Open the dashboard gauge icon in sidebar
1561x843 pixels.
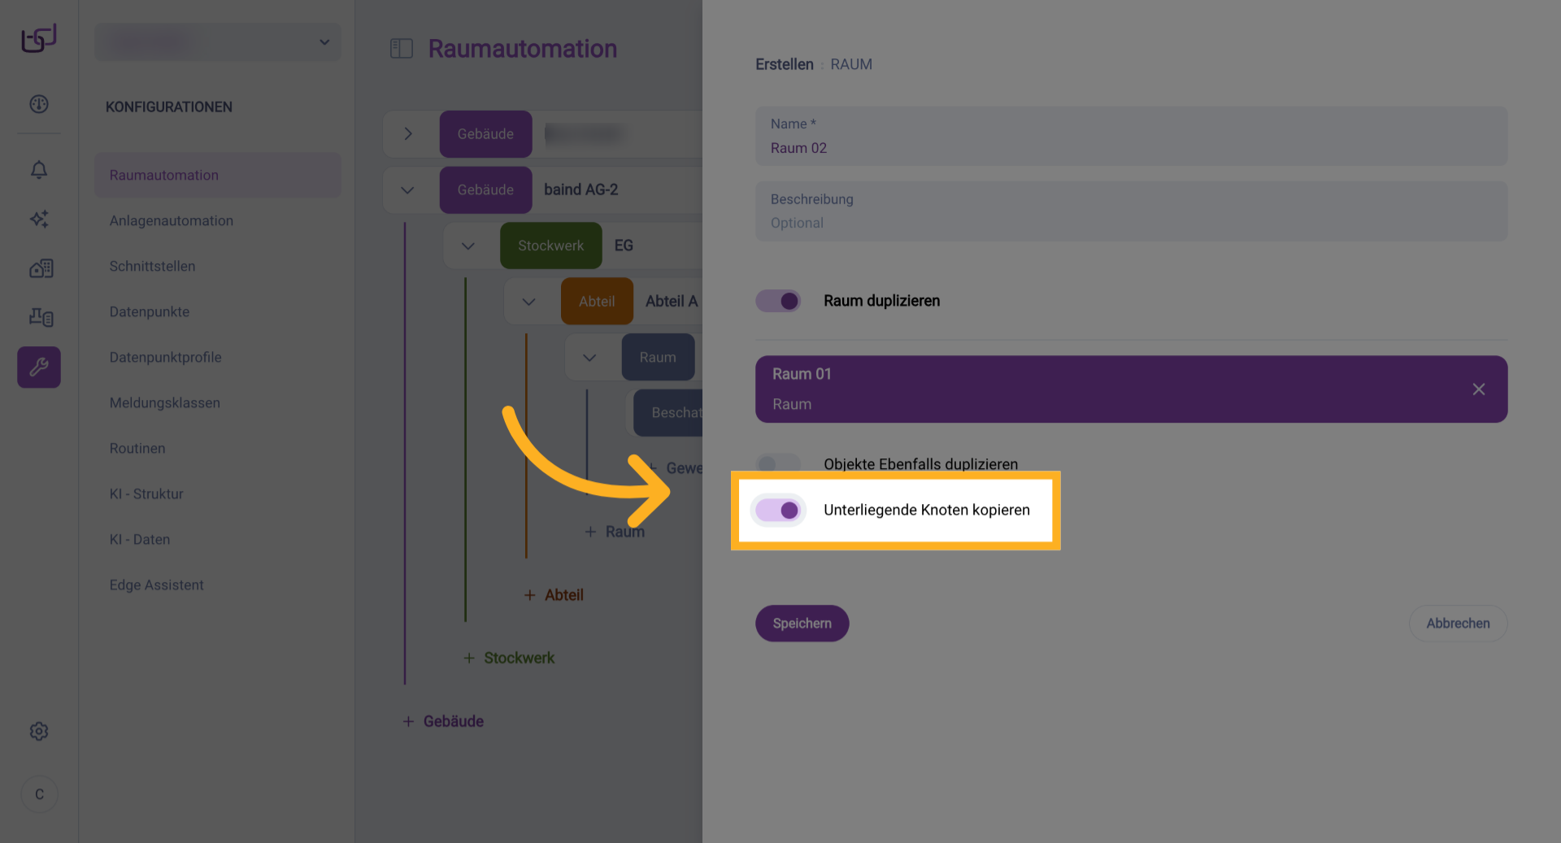click(39, 104)
